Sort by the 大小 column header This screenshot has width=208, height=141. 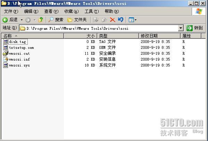tap(81, 36)
